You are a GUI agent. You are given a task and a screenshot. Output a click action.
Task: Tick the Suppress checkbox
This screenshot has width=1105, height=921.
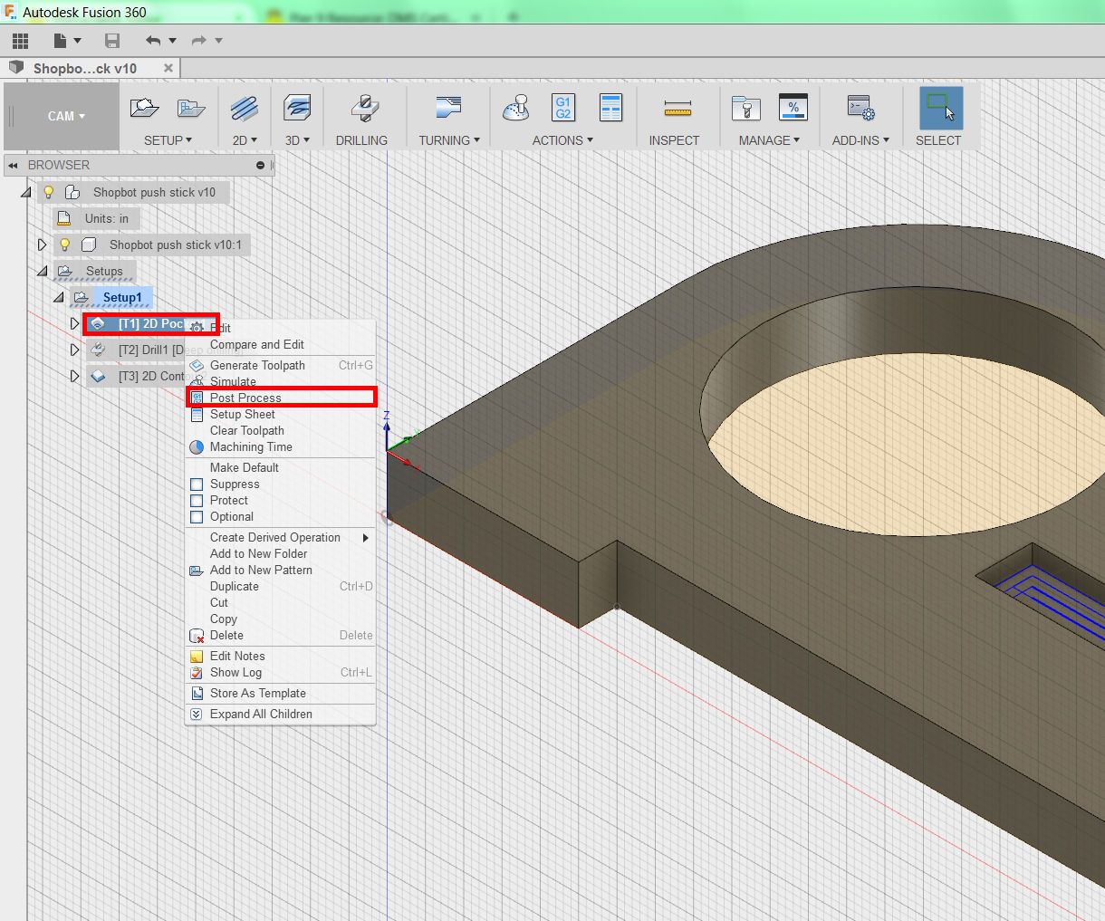pos(197,484)
